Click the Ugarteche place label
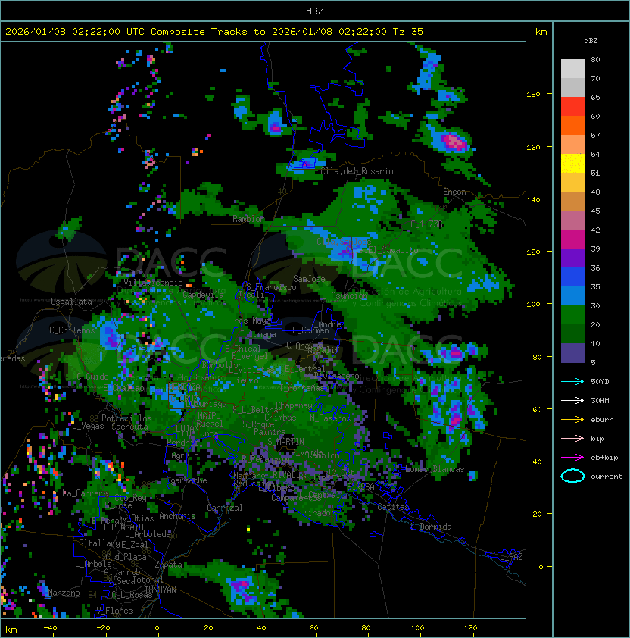The image size is (630, 638). coord(187,480)
